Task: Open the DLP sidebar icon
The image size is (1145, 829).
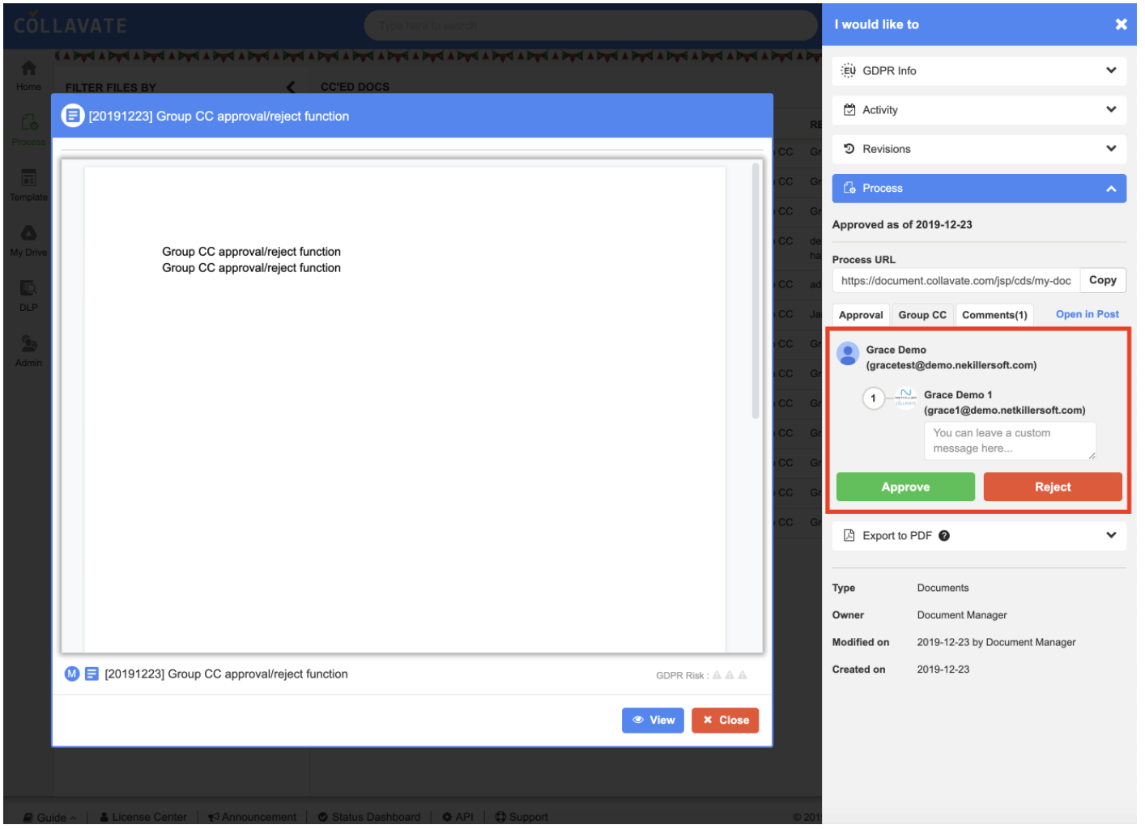Action: click(x=28, y=295)
